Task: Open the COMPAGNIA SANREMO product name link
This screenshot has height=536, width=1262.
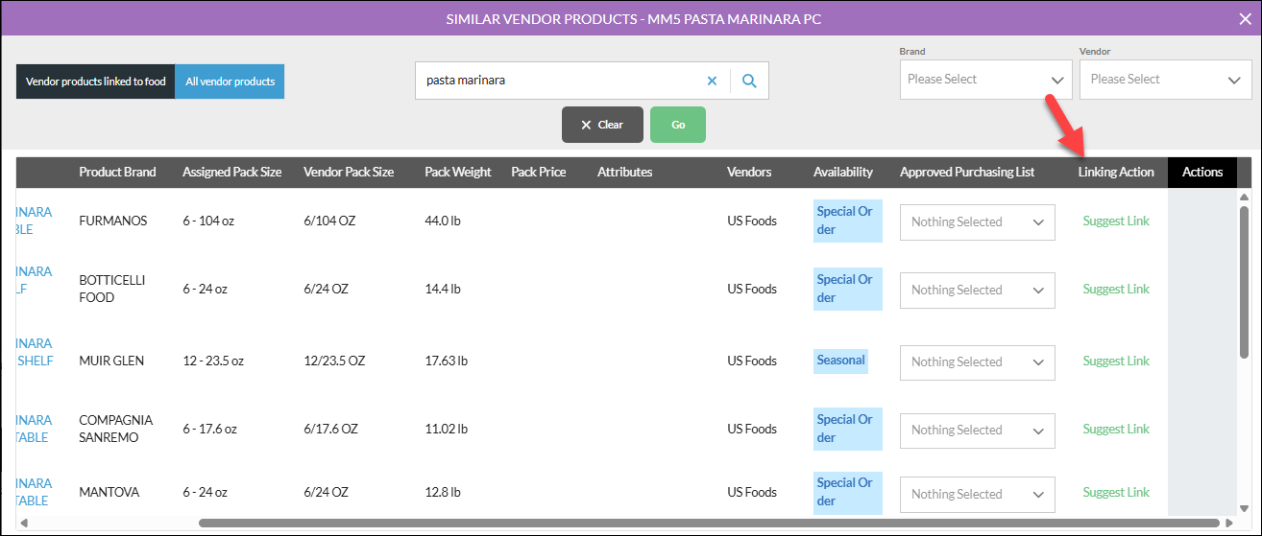Action: pyautogui.click(x=35, y=429)
